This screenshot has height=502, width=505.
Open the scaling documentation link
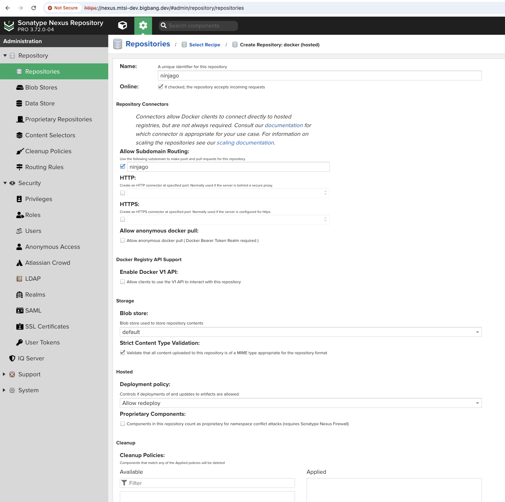click(x=245, y=143)
